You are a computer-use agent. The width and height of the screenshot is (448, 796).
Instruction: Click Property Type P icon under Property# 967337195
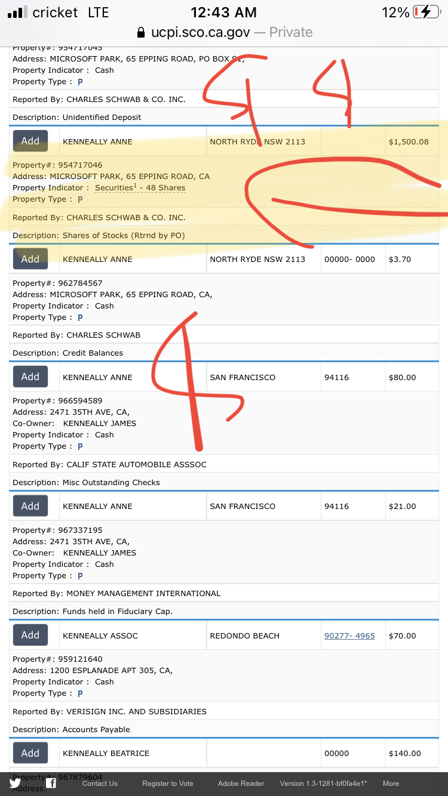(80, 576)
